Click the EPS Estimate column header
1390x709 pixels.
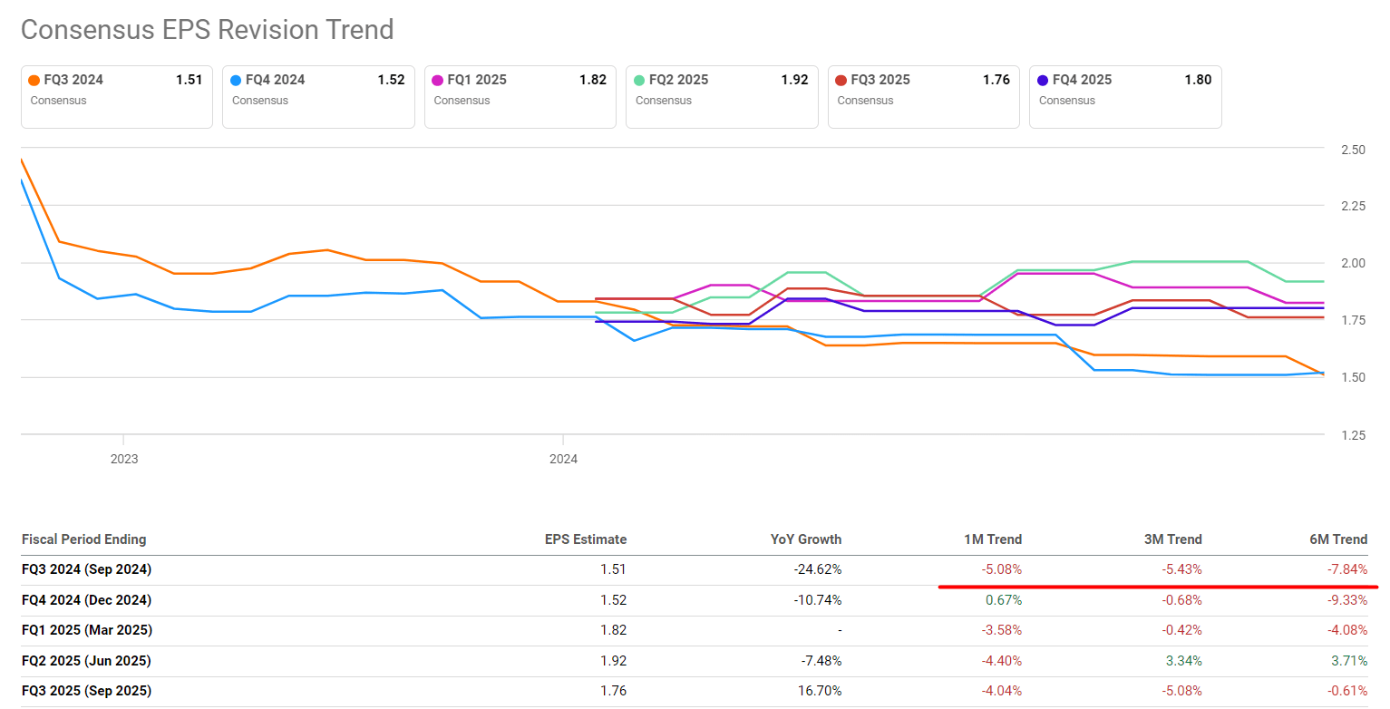coord(586,539)
